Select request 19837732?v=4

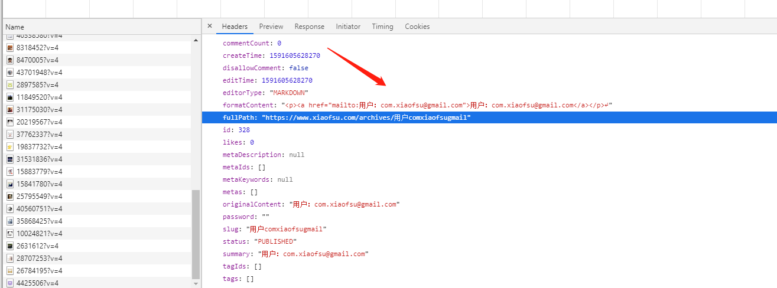[96, 146]
